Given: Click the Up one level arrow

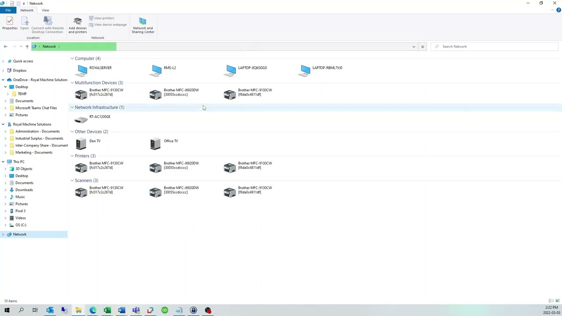Looking at the screenshot, I should pyautogui.click(x=27, y=47).
